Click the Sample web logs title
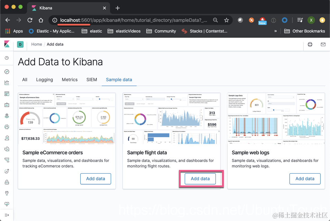330x221 pixels. [x=250, y=153]
